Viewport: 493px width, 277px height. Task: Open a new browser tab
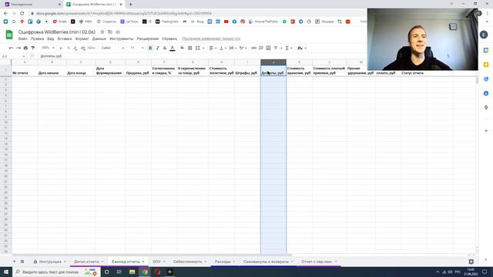[x=130, y=5]
